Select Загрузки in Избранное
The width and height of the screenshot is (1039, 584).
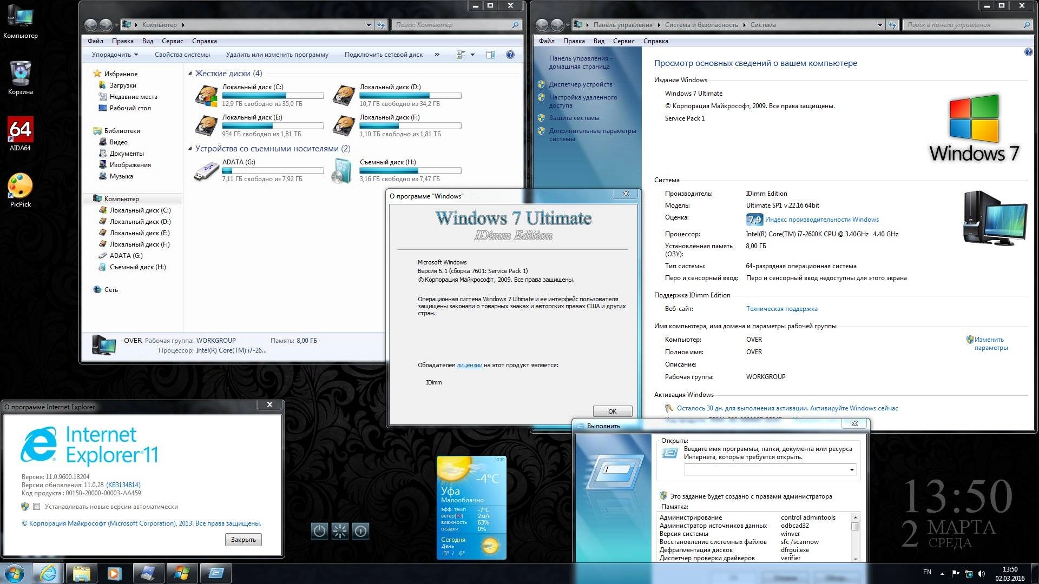coord(123,85)
